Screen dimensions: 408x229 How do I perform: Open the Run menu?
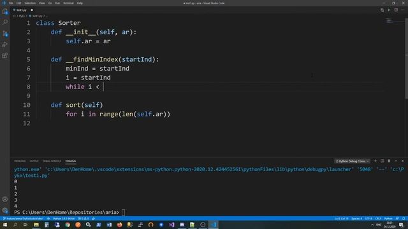click(x=57, y=3)
